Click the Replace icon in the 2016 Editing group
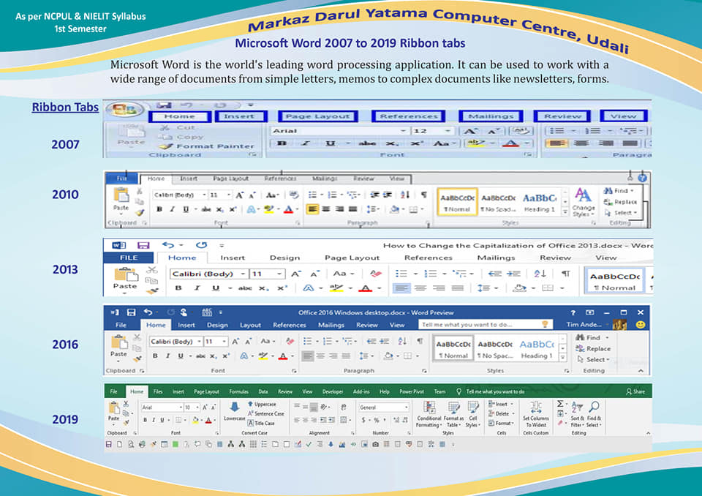 580,348
